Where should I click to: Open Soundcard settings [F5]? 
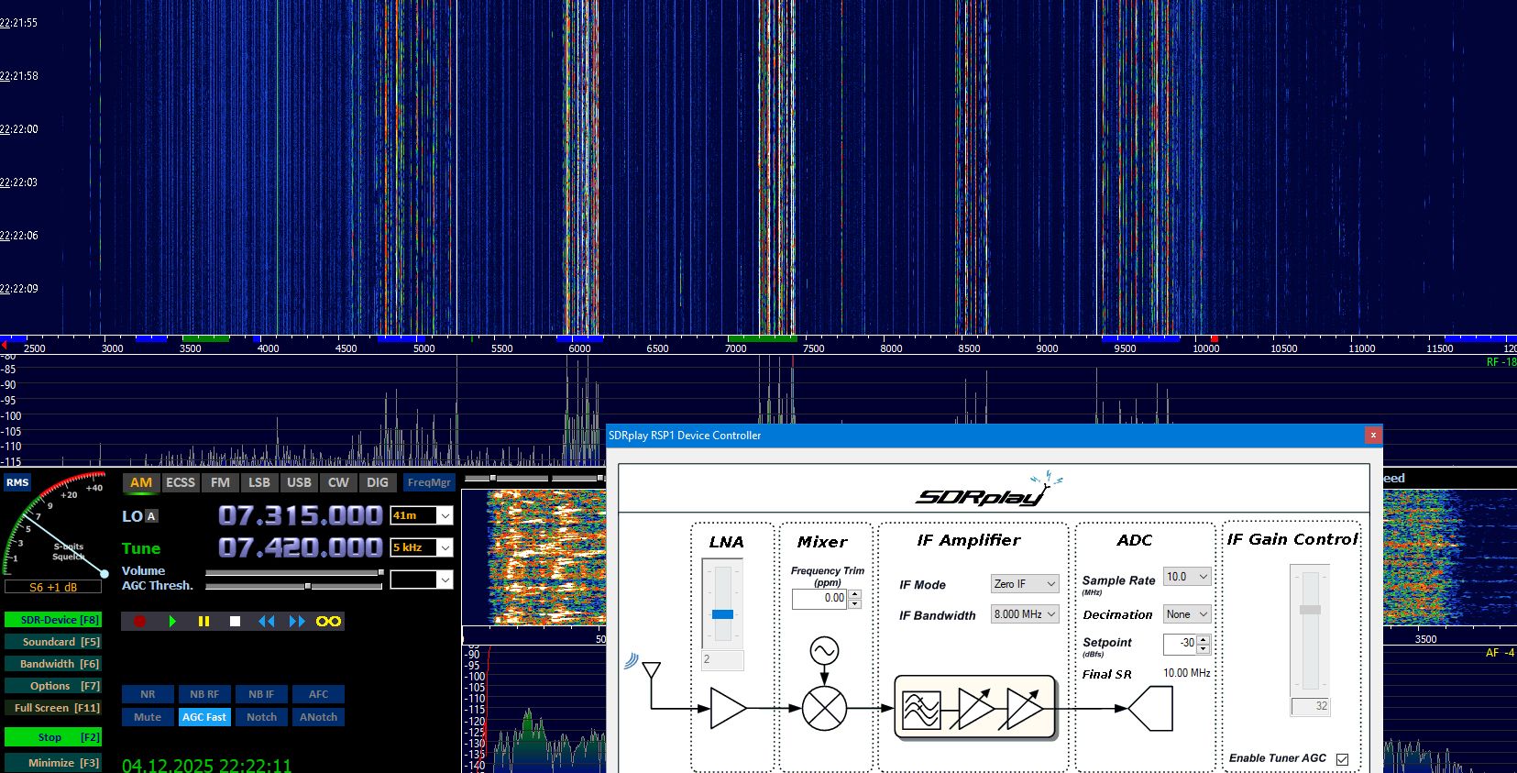click(x=53, y=642)
